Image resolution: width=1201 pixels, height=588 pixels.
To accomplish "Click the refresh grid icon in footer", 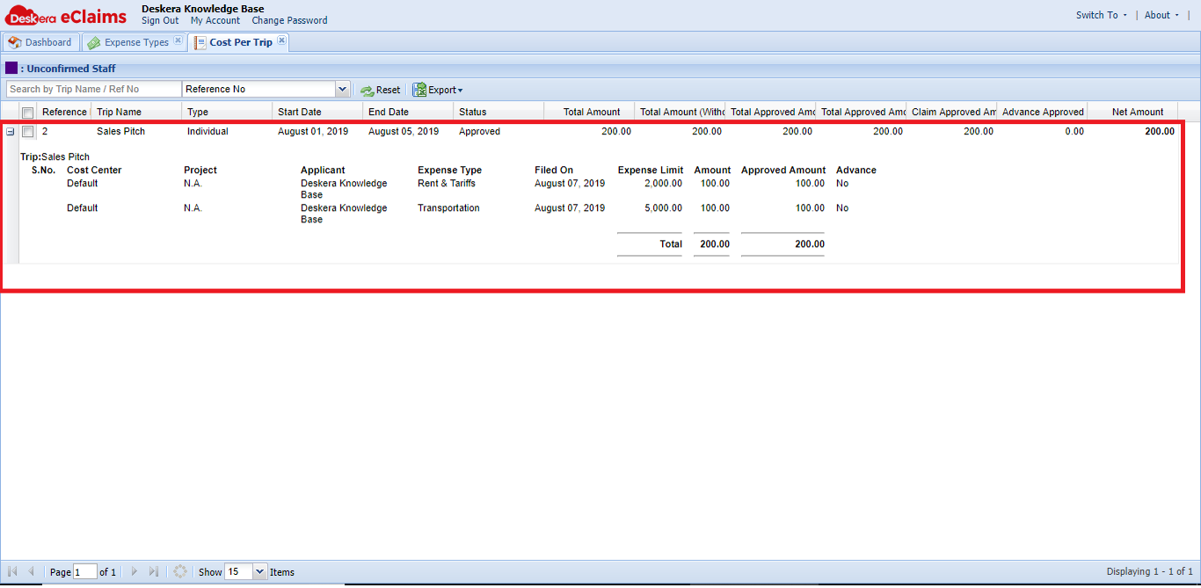I will [x=180, y=571].
